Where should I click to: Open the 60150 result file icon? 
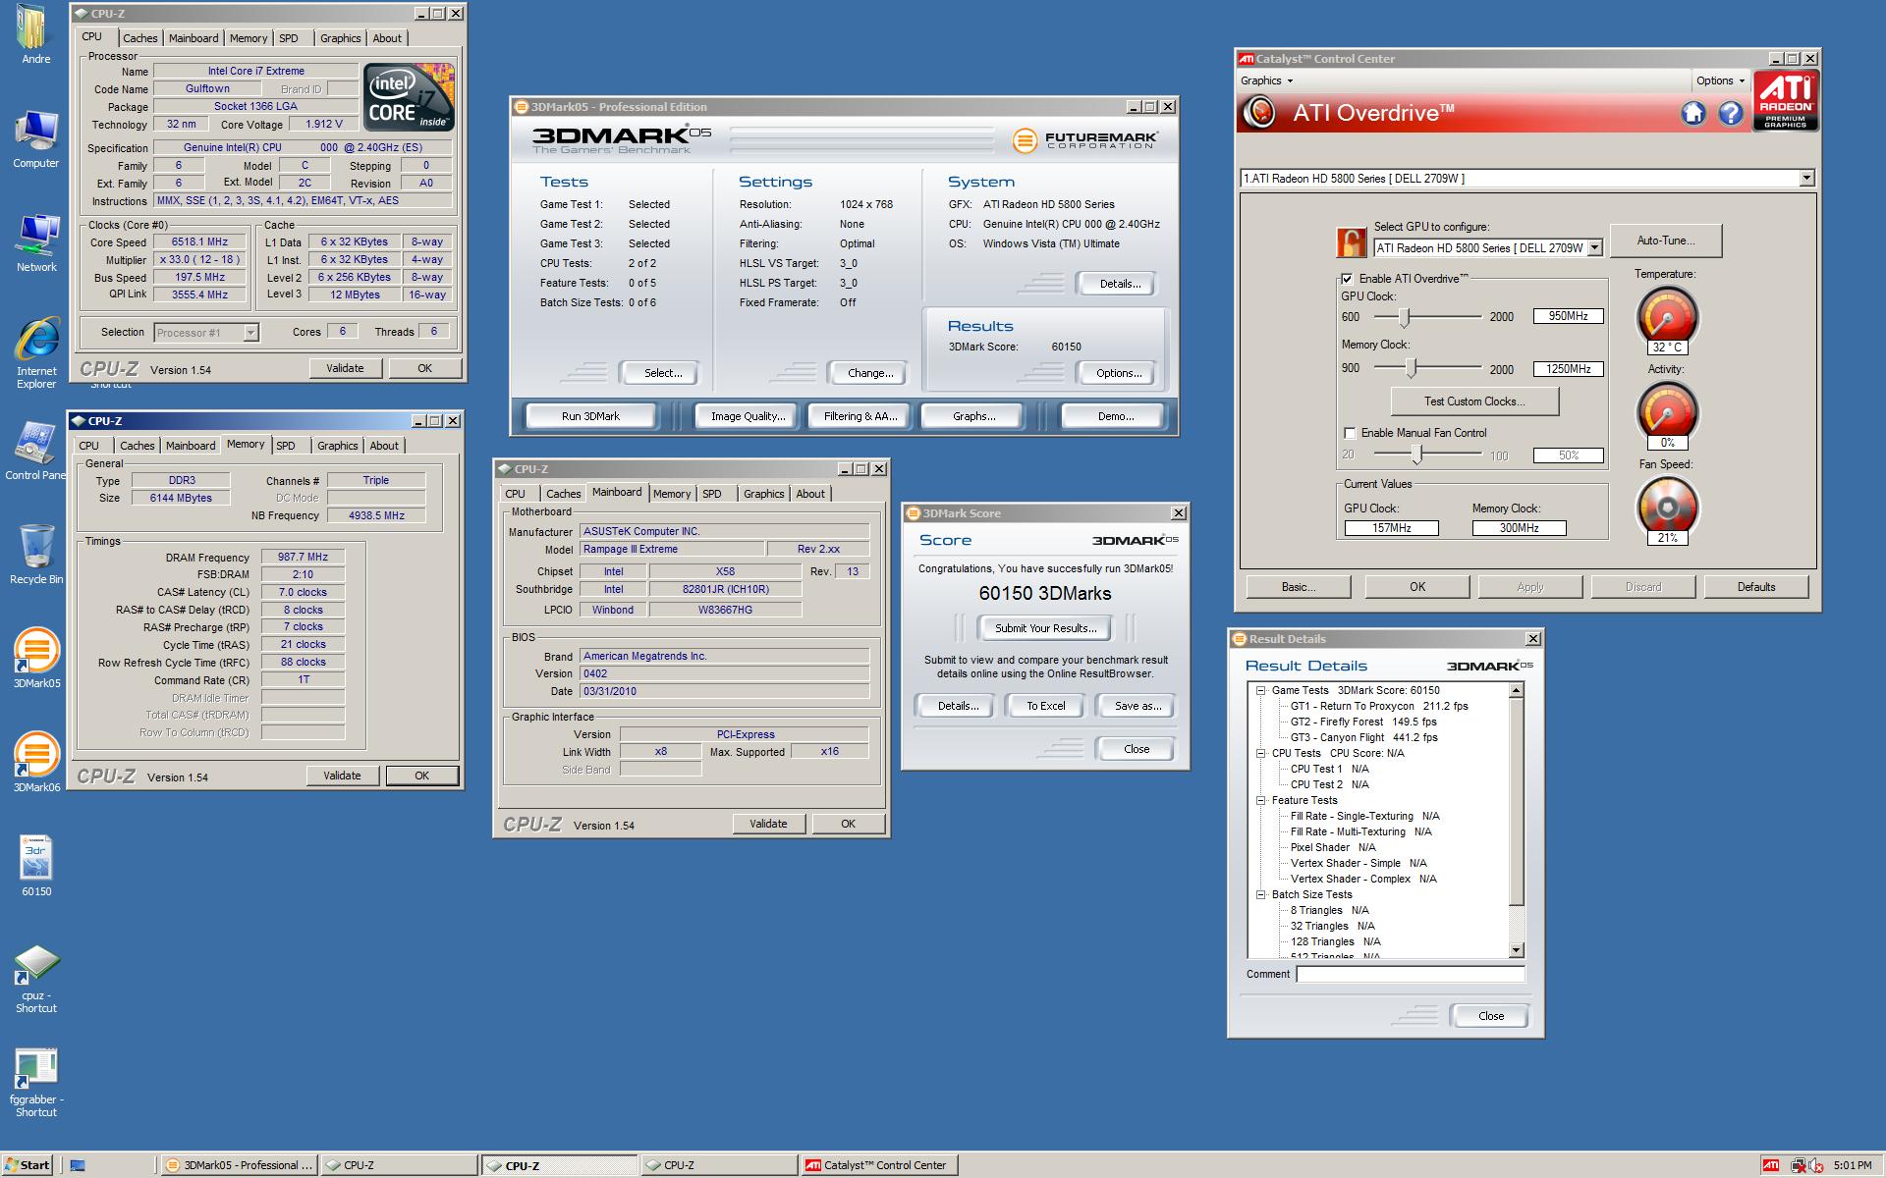36,864
